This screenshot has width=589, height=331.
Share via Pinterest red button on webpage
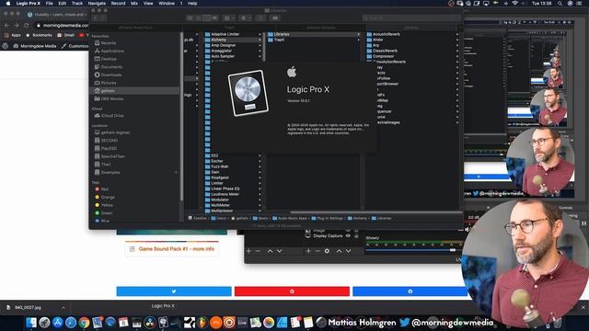pyautogui.click(x=292, y=291)
